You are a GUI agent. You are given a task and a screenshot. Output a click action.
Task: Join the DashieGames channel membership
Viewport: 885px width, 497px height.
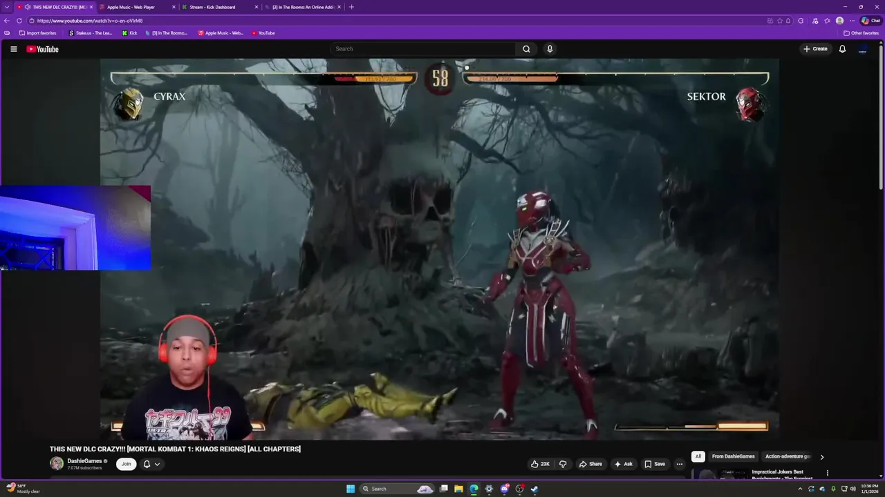pos(126,464)
